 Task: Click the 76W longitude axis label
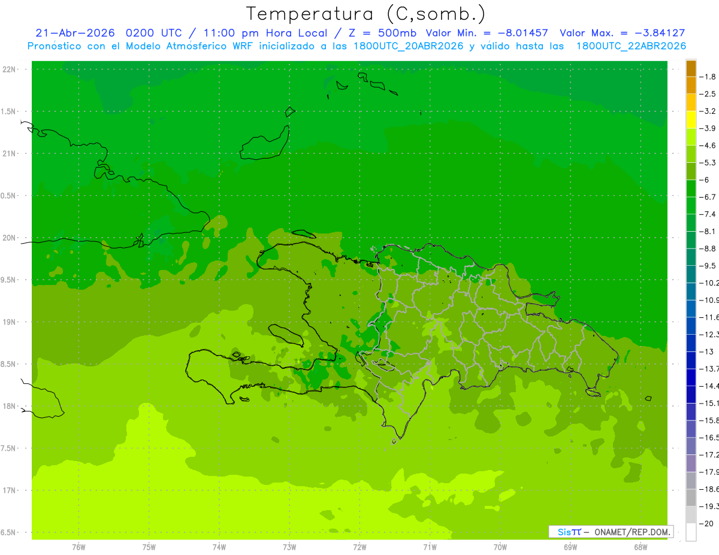click(78, 547)
